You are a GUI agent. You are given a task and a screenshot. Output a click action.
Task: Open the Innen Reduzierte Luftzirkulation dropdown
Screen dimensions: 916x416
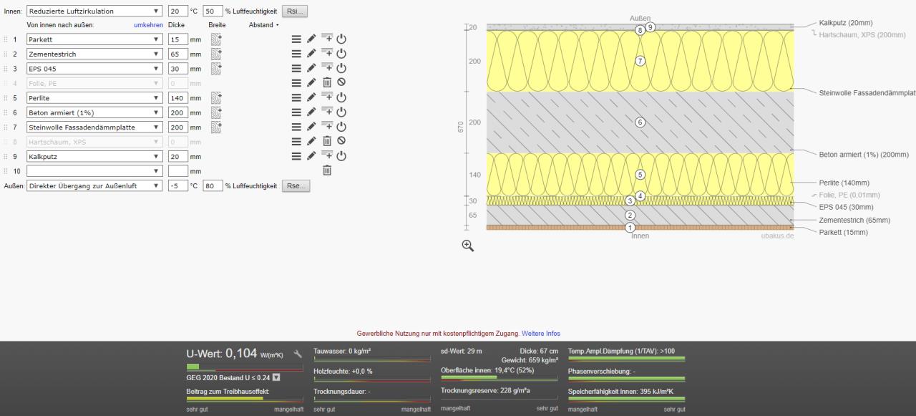94,11
